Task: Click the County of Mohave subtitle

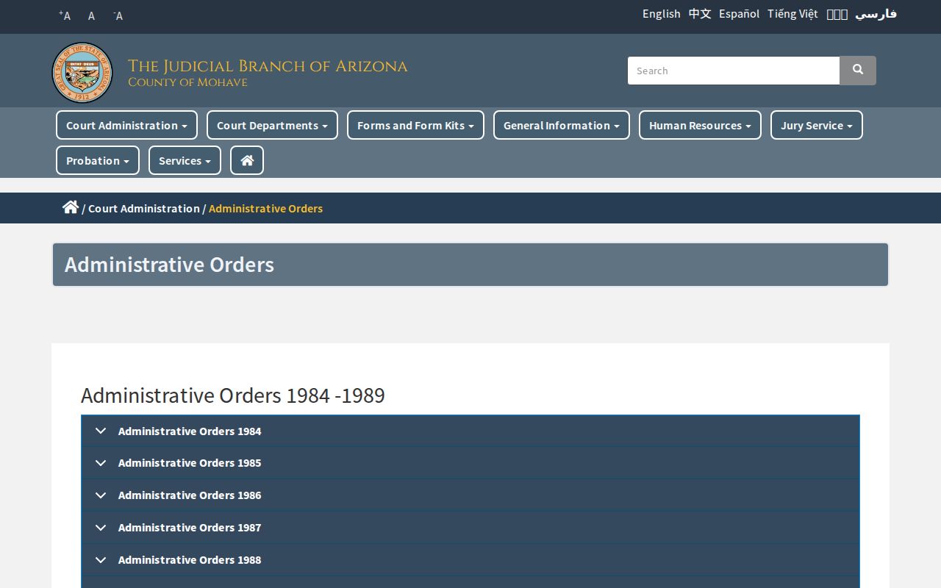Action: [187, 82]
